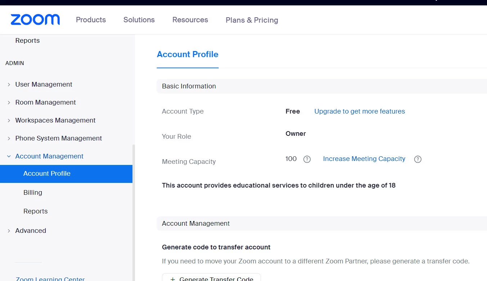Click Upgrade to get more features link

click(x=360, y=111)
